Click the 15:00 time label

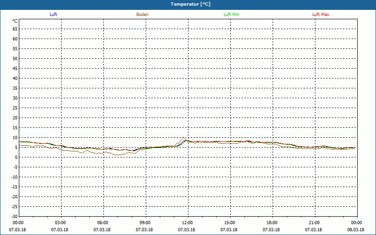229,223
